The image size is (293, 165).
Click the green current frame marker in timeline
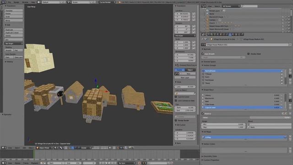tap(34, 154)
